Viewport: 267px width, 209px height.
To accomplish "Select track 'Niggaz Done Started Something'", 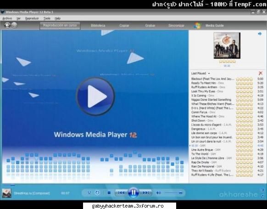I will click(x=211, y=100).
